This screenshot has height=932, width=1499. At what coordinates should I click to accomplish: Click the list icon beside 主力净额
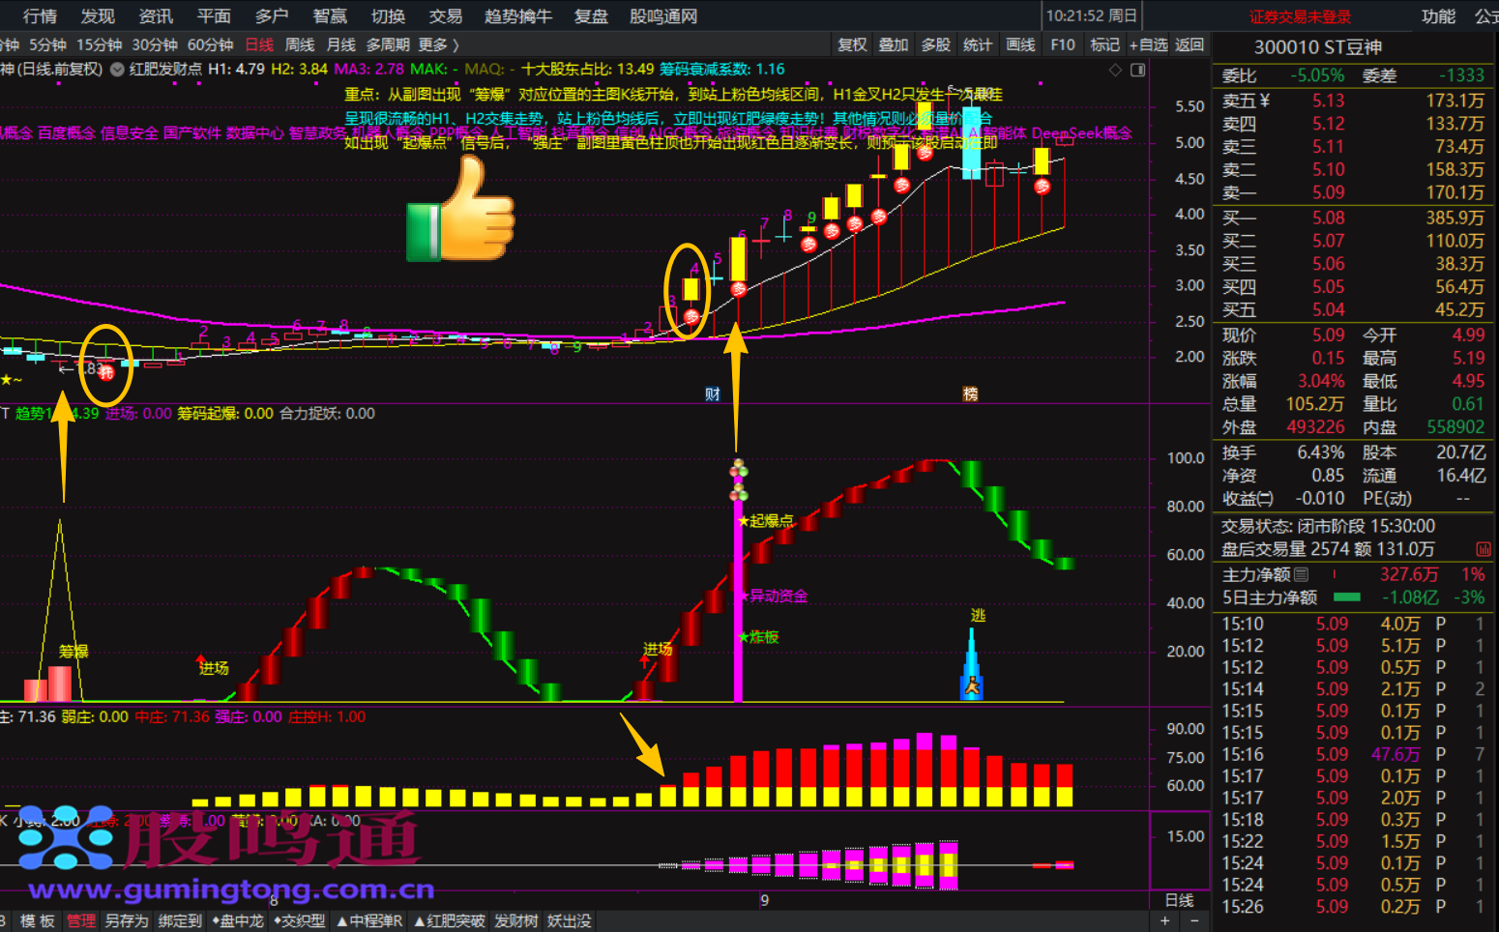tap(1302, 574)
